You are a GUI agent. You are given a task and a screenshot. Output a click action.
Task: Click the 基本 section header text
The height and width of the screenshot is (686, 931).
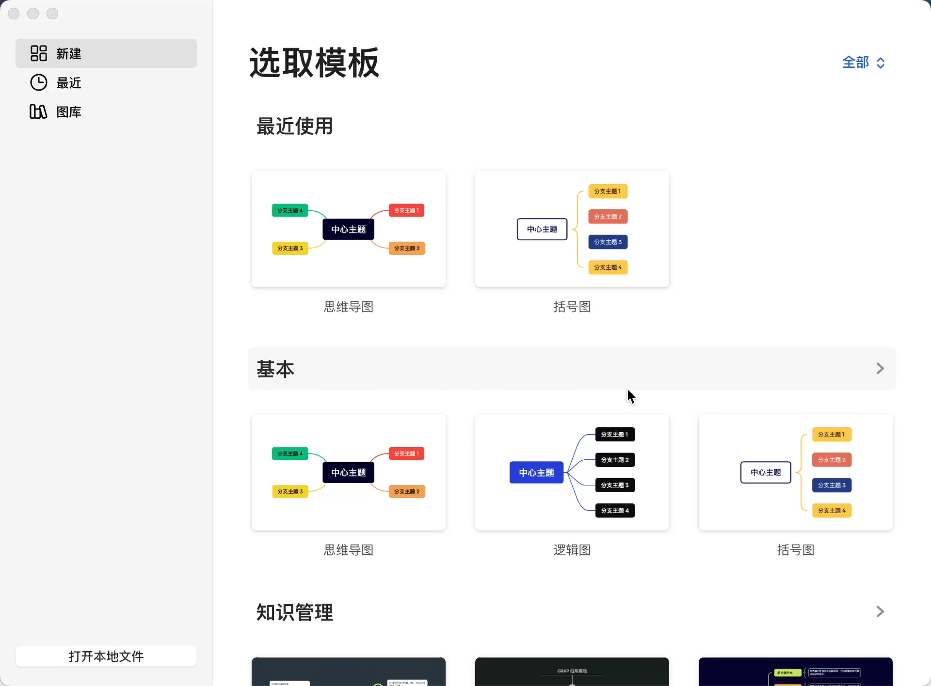point(275,369)
